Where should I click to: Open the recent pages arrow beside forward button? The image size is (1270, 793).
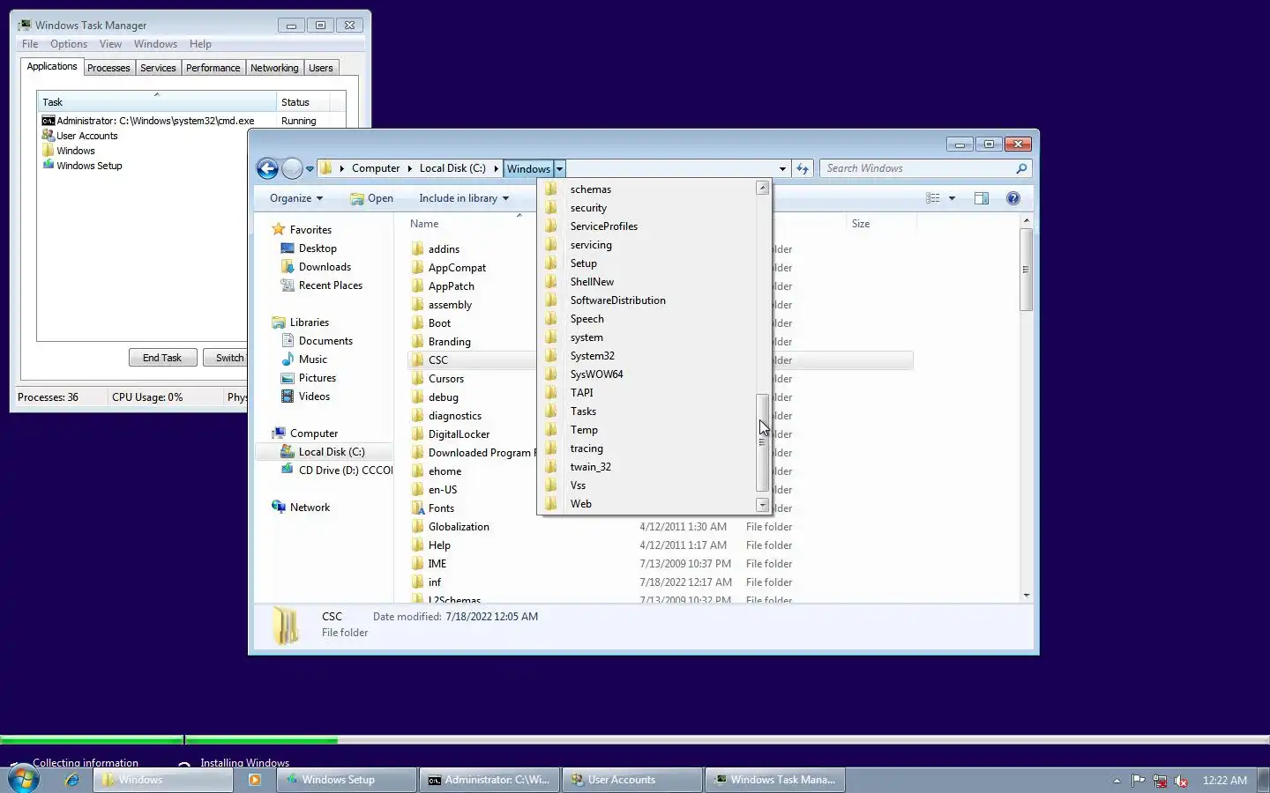(310, 169)
